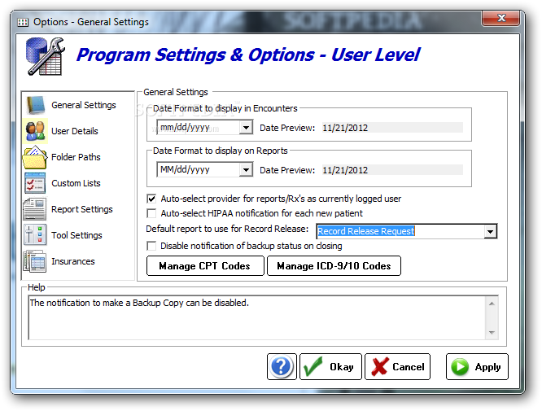Open Report Settings section

[x=82, y=209]
